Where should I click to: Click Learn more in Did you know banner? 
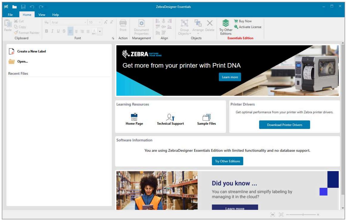(x=235, y=207)
